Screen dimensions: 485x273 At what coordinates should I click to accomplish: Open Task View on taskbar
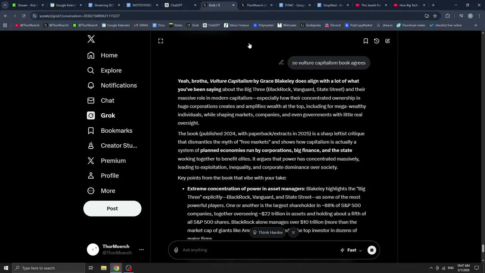(91, 268)
